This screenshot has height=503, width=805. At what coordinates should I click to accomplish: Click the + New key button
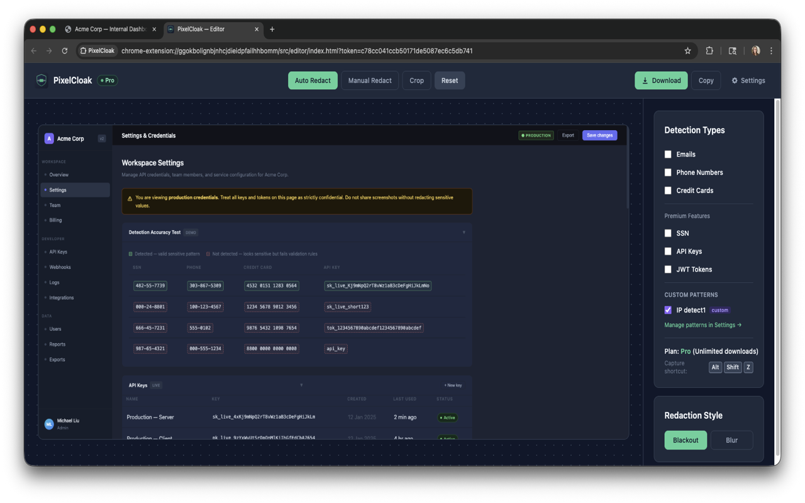coord(453,385)
